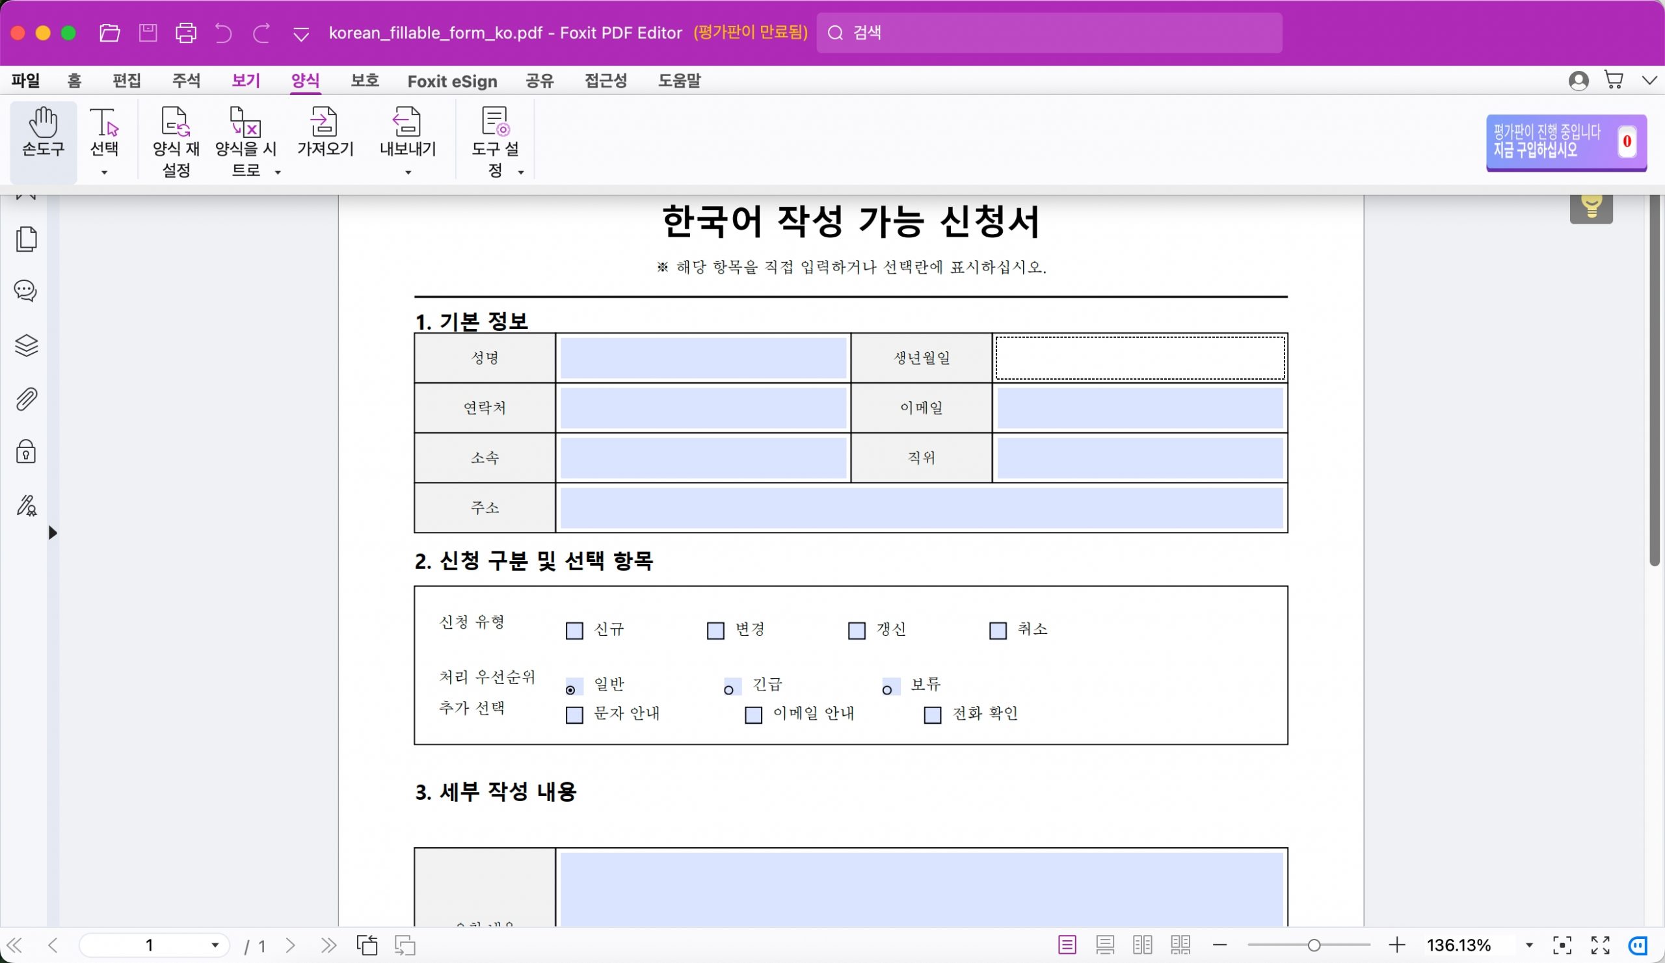This screenshot has width=1665, height=963.
Task: Enter full screen mode icon
Action: (1600, 945)
